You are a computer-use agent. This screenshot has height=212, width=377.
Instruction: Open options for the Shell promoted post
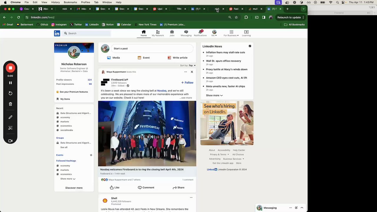tap(191, 198)
